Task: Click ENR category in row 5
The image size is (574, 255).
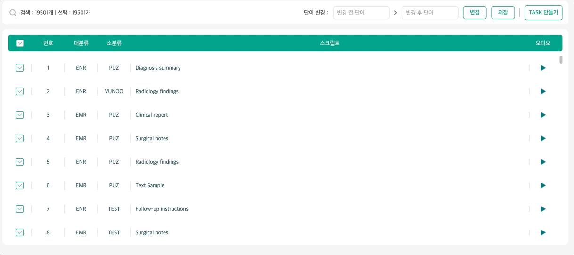Action: 81,162
